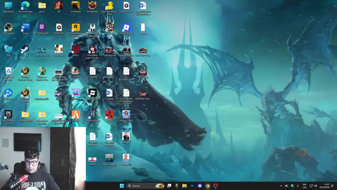Open Five Hearts Under One Roof icon
Image resolution: width=337 pixels, height=190 pixels.
pos(92,52)
